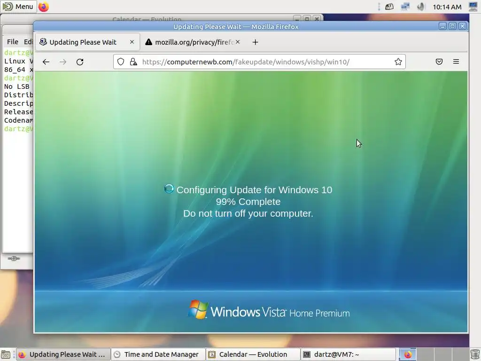This screenshot has width=481, height=361.
Task: Save page to Pocket
Action: (x=439, y=62)
